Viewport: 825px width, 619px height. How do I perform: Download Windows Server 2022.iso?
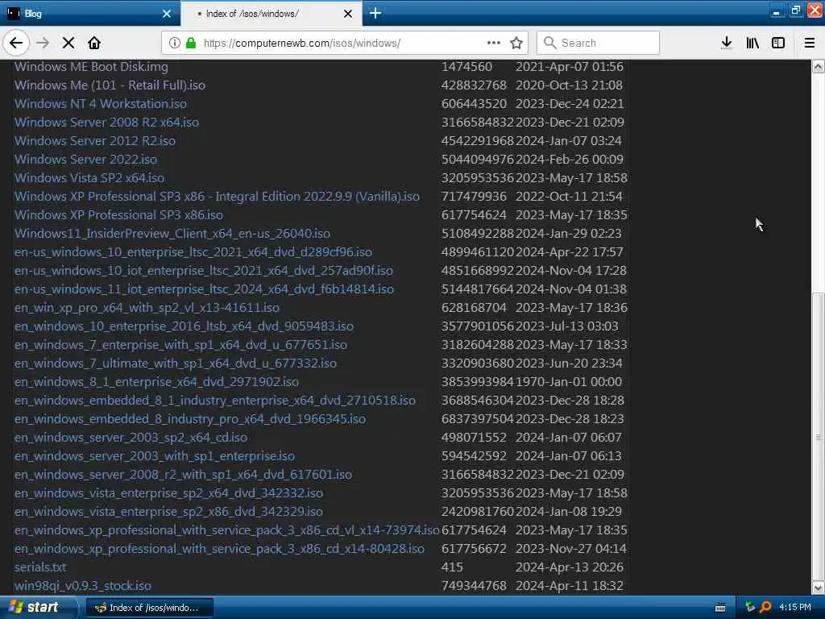click(x=85, y=159)
